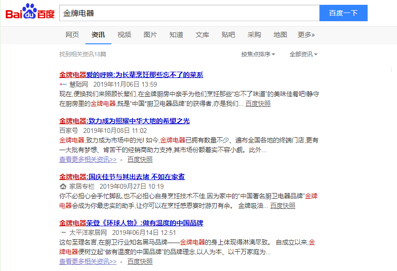
Task: Click the Baidu logo
Action: [30, 12]
